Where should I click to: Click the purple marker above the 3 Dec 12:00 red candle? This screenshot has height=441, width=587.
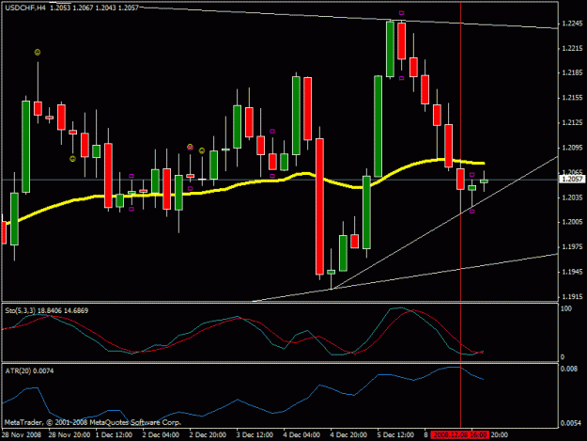click(x=272, y=131)
